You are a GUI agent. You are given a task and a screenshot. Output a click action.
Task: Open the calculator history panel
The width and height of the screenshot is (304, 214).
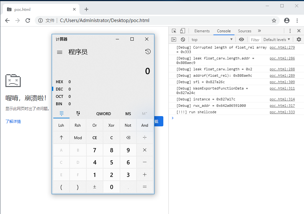[x=148, y=52]
